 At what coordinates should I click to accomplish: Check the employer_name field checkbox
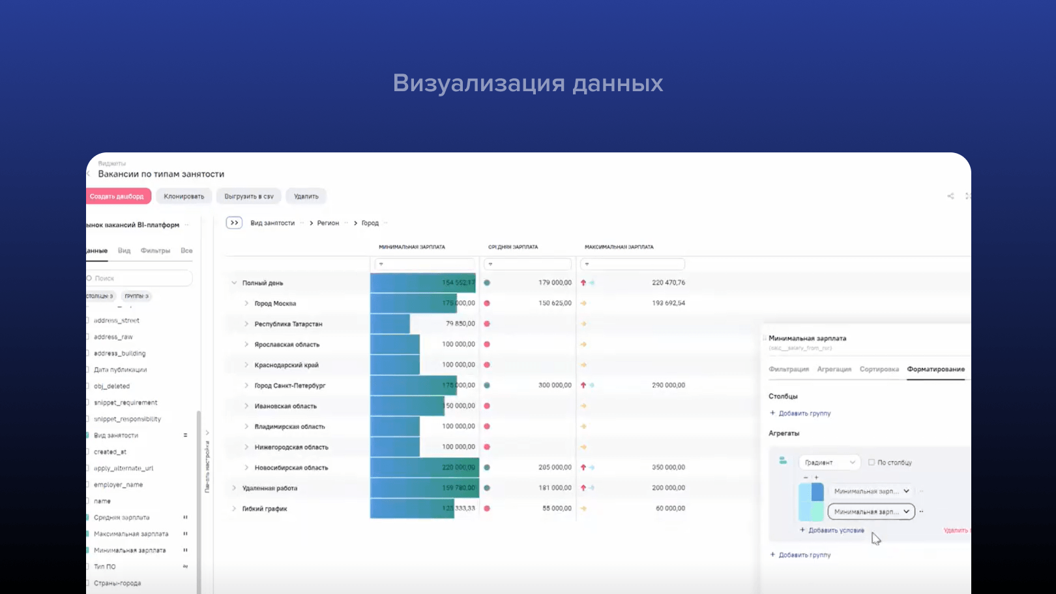tap(87, 485)
